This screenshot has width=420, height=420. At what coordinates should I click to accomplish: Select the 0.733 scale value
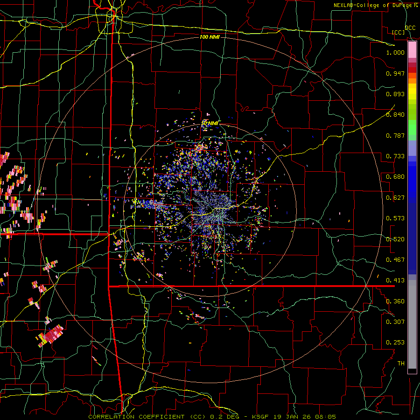(395, 156)
